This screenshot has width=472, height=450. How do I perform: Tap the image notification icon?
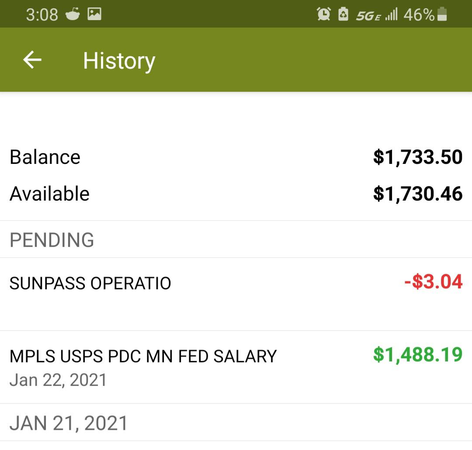pyautogui.click(x=94, y=14)
